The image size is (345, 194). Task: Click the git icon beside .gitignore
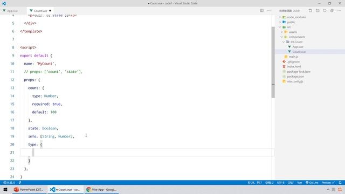[x=284, y=62]
